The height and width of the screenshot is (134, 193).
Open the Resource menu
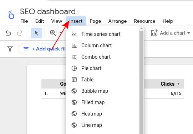(144, 21)
